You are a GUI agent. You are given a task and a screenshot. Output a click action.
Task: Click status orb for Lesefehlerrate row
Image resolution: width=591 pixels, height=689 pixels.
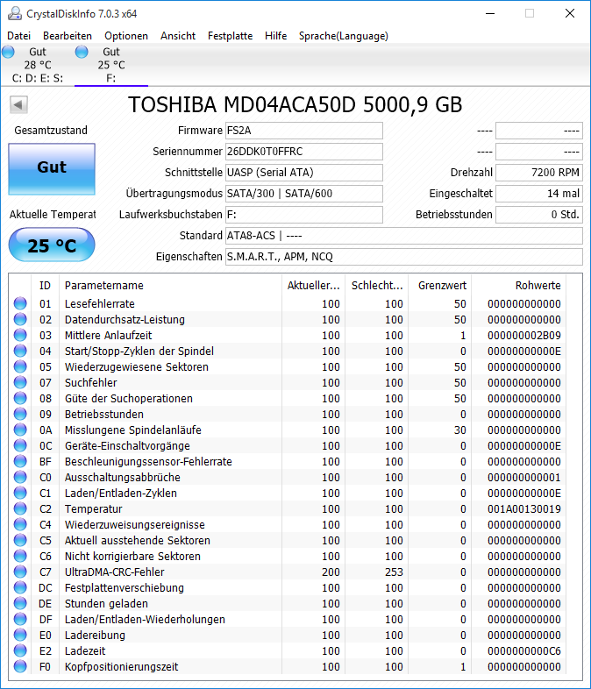click(20, 303)
